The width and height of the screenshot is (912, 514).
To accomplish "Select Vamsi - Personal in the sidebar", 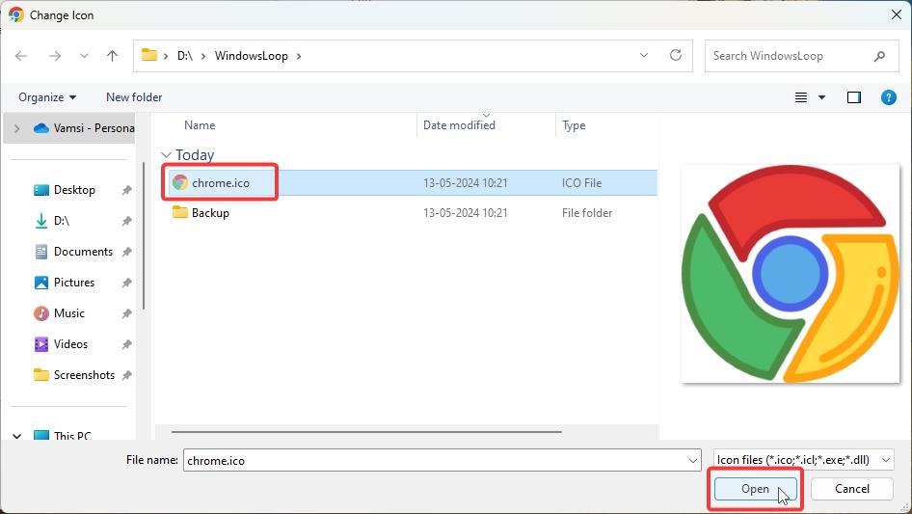I will coord(84,128).
